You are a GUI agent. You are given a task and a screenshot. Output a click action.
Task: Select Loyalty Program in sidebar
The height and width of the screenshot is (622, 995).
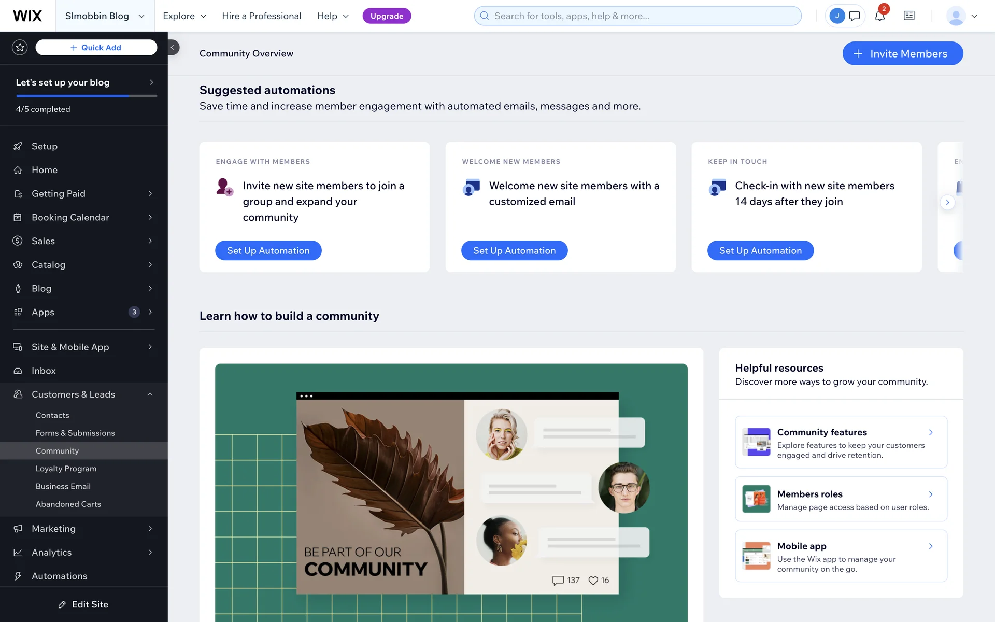tap(66, 469)
